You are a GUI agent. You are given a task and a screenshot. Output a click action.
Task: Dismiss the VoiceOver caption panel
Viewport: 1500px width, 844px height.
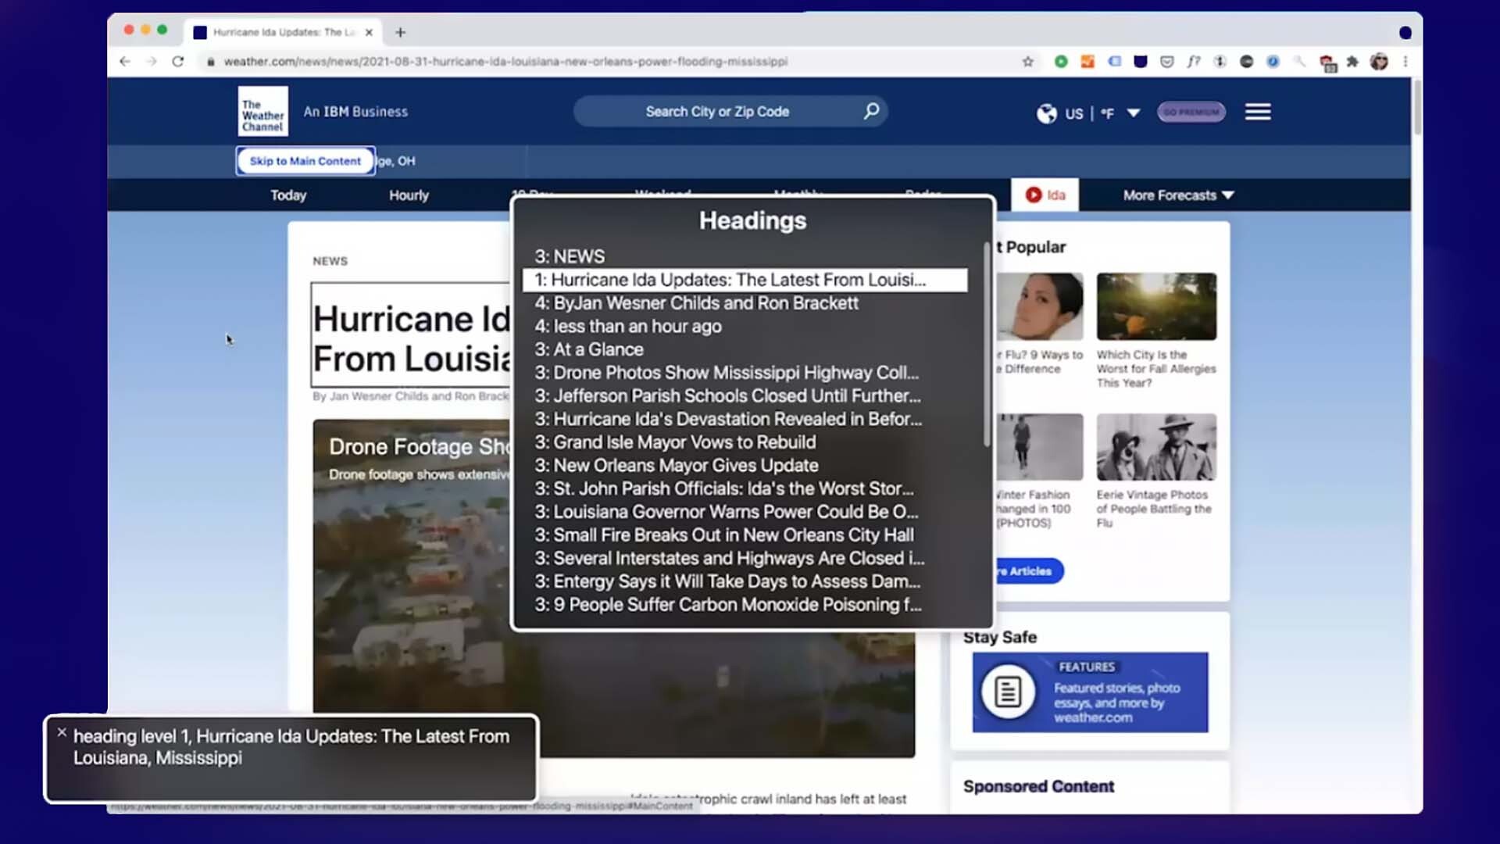click(62, 732)
